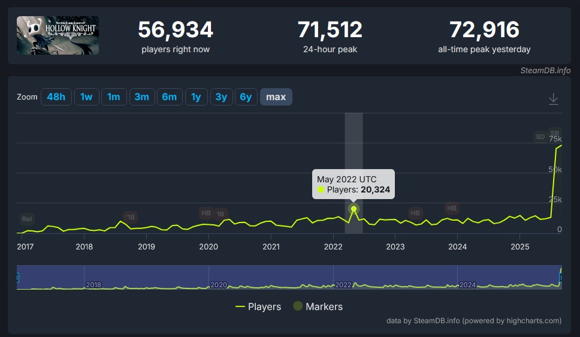
Task: Click the May 2022 UTC tooltip text
Action: coord(346,179)
